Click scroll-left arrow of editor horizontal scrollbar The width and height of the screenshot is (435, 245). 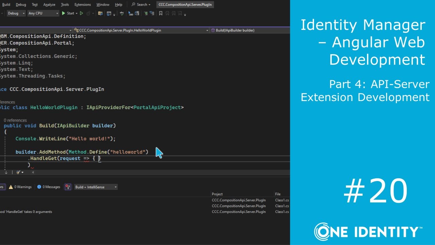click(x=33, y=172)
